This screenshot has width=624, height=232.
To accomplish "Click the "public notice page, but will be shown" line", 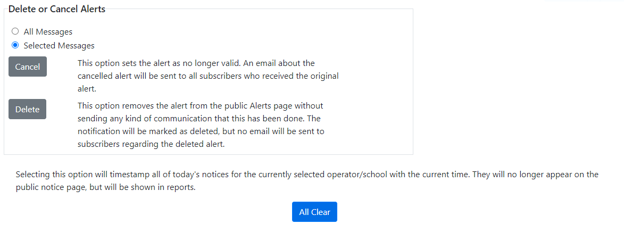I will click(106, 187).
